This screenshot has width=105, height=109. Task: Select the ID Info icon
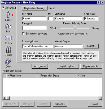click(x=8, y=38)
